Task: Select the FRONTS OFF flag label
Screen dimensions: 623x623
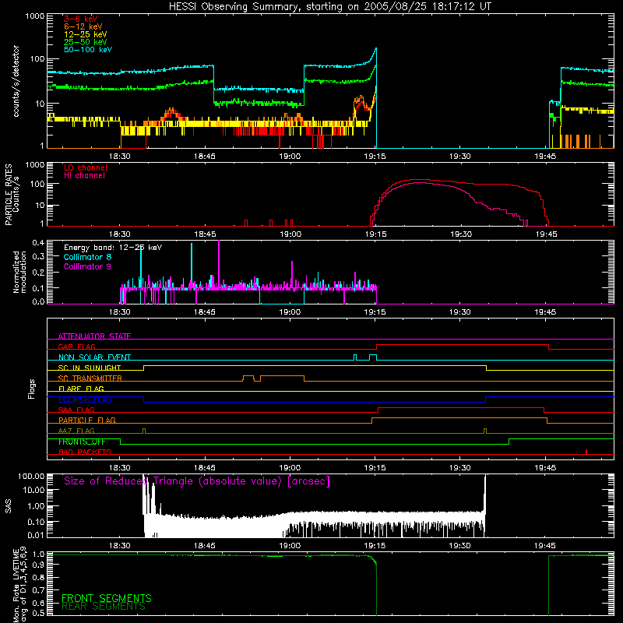Action: pyautogui.click(x=82, y=442)
